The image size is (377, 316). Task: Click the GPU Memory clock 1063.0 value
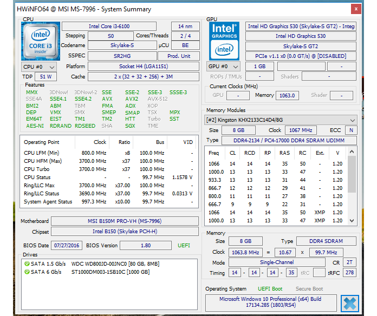[x=287, y=95]
